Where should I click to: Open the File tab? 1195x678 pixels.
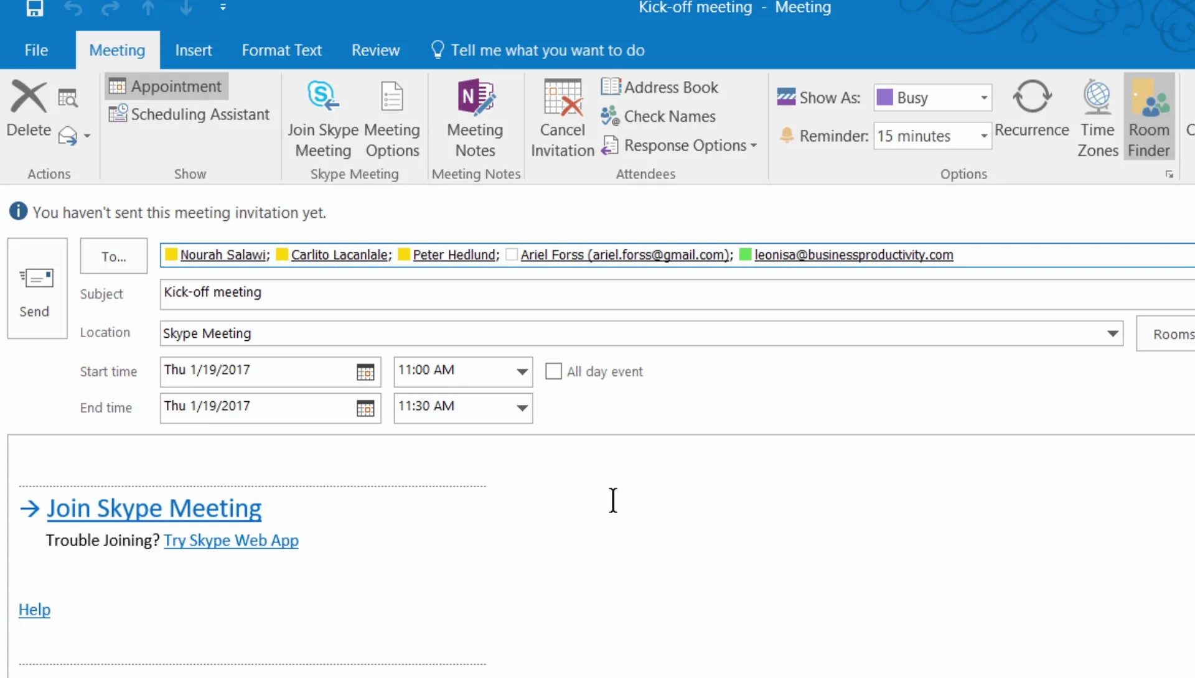[36, 50]
